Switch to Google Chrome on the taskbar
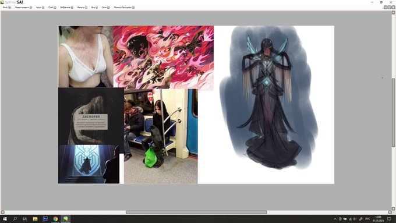Viewport: 396px width, 223px height. click(55, 219)
